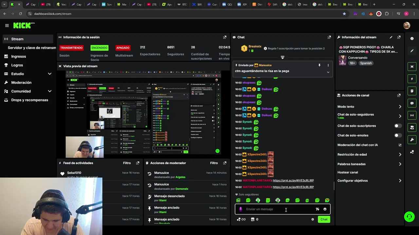Open the first WATONPLANETARIO prnt.sc link
Image resolution: width=419 pixels, height=235 pixels.
coord(293,180)
